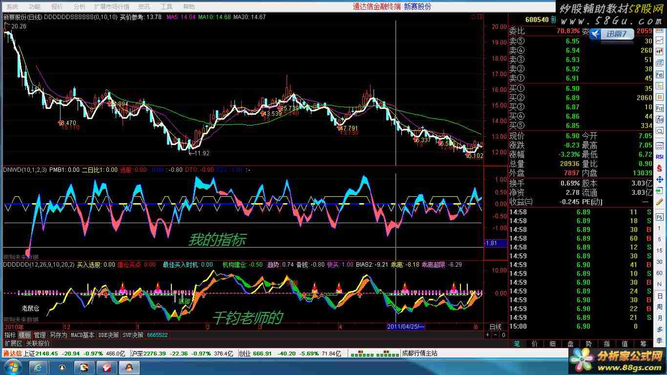Open the 扩展市场行情 menu

tap(112, 7)
